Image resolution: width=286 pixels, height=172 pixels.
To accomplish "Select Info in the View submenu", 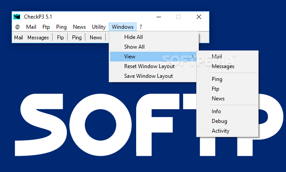I will pyautogui.click(x=228, y=111).
